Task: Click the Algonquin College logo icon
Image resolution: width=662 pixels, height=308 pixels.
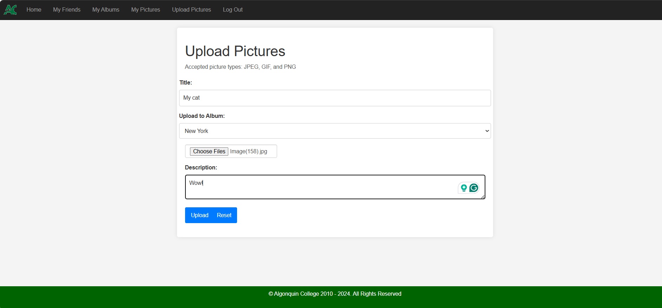Action: click(x=10, y=10)
